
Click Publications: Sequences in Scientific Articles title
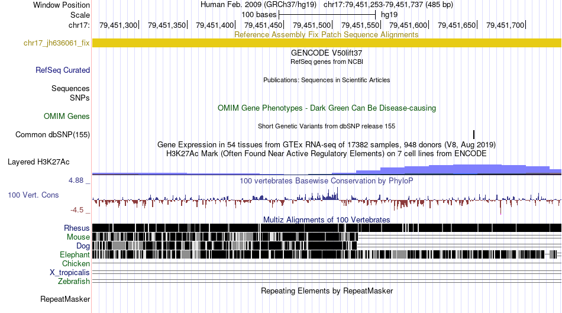pyautogui.click(x=327, y=80)
